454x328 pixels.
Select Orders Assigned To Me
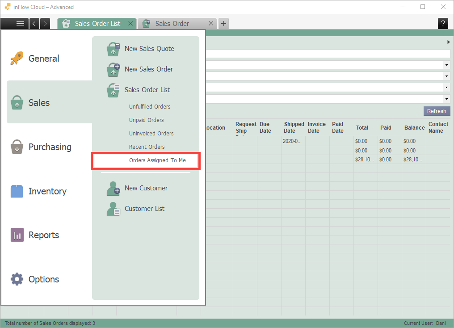[x=146, y=160]
